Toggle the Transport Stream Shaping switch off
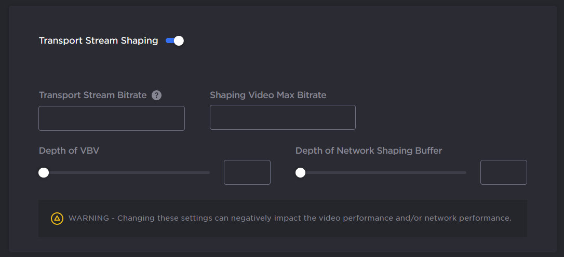564x257 pixels. pos(174,41)
